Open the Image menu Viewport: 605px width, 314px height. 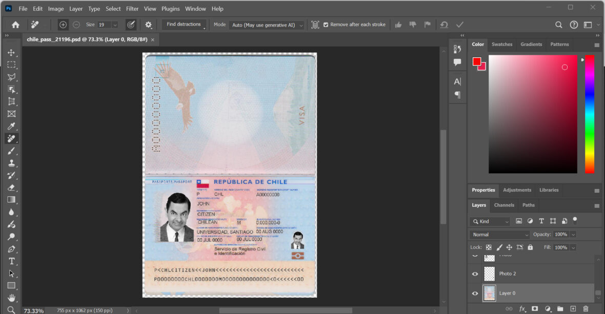pos(55,9)
